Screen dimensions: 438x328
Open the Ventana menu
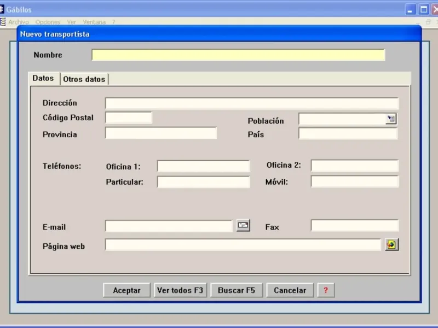pos(94,22)
